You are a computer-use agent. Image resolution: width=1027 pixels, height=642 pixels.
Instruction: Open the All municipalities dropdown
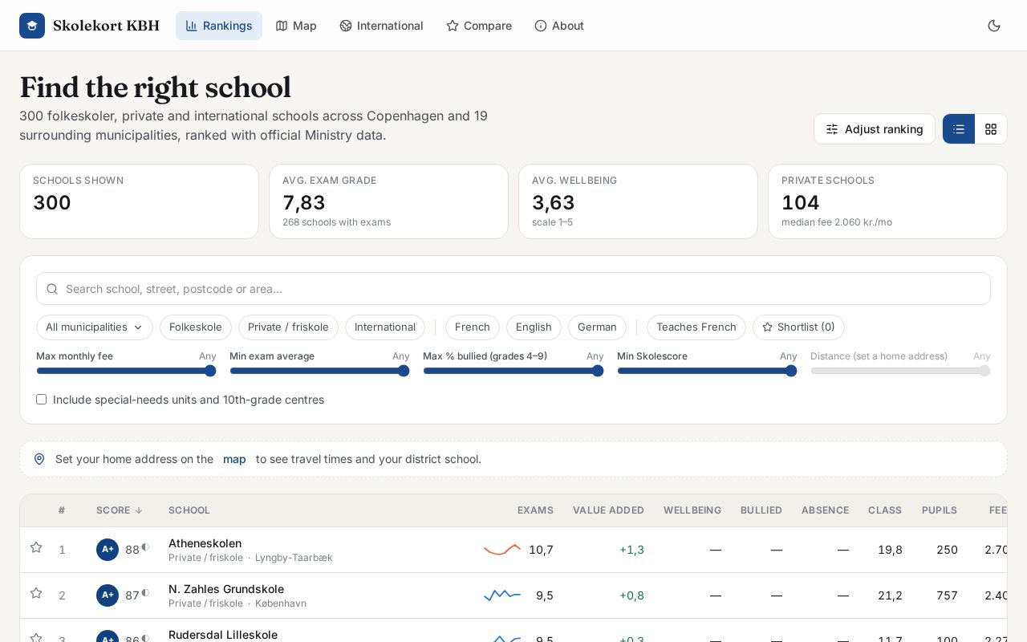tap(95, 327)
